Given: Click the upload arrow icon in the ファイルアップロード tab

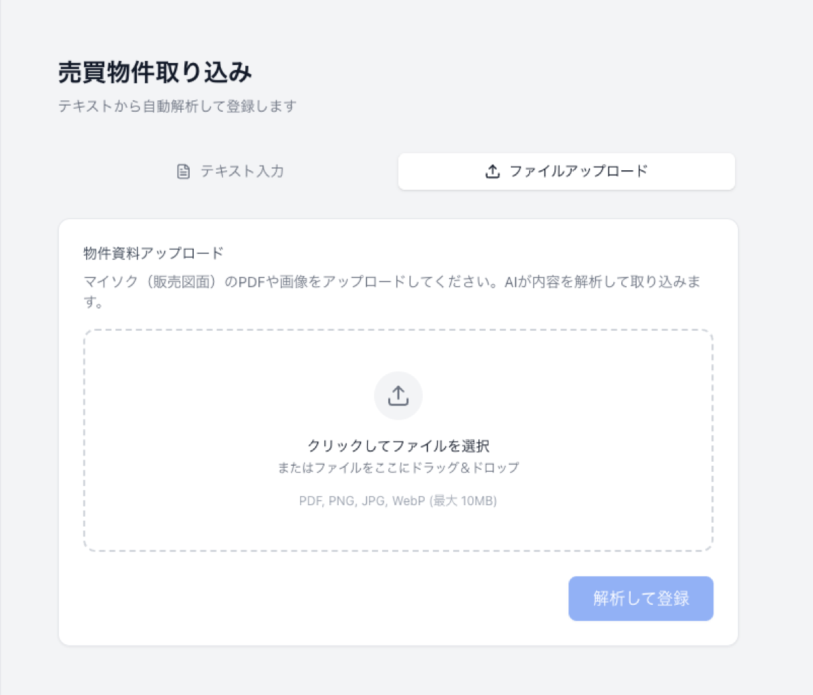Looking at the screenshot, I should coord(493,172).
